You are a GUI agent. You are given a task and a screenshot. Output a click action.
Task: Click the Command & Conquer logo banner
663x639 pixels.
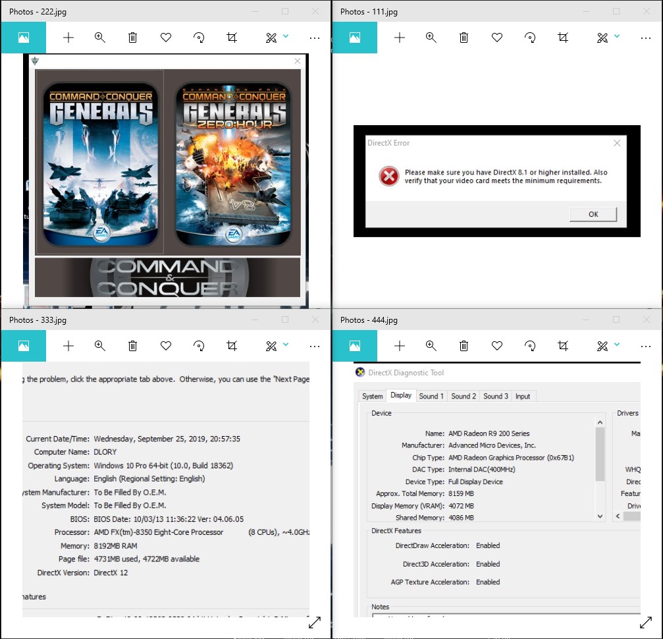(x=167, y=277)
